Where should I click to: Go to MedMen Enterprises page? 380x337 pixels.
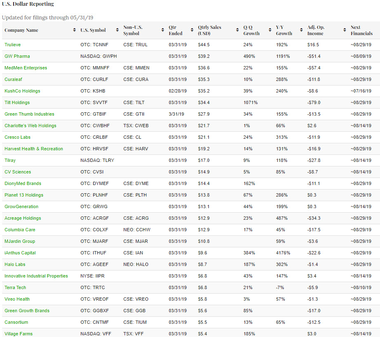pyautogui.click(x=26, y=68)
